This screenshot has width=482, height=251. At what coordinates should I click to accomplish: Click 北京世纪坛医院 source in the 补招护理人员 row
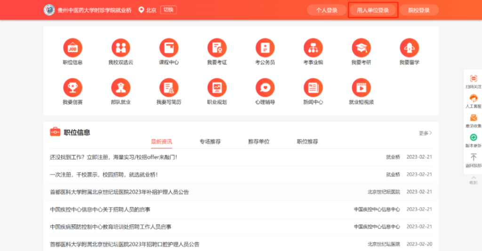click(384, 192)
